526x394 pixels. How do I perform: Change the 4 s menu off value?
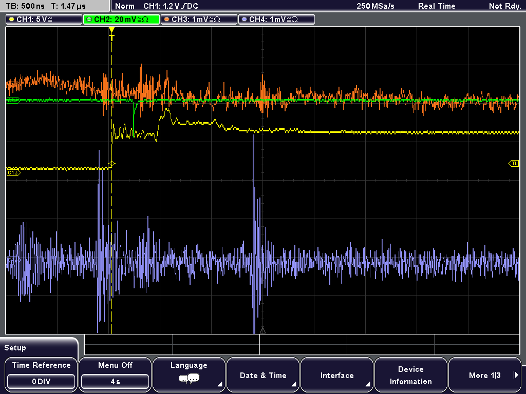[115, 382]
